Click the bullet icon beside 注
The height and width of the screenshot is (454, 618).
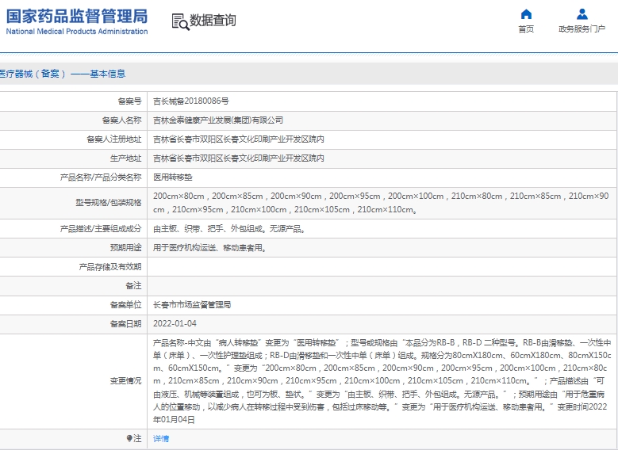129,438
